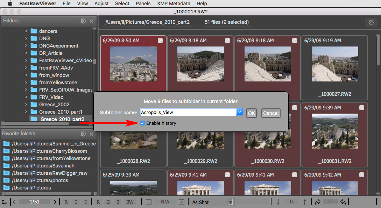Click the rotate clockwise arrow icon
This screenshot has height=208, width=381.
pos(318,202)
